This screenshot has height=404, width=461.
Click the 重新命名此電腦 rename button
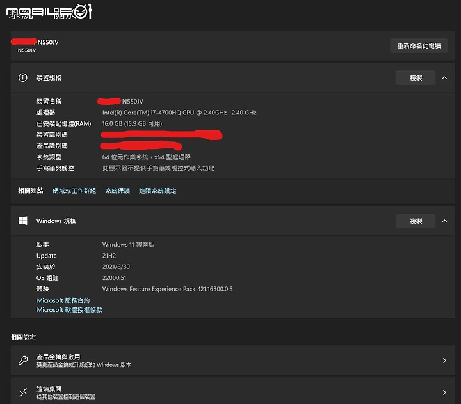point(419,46)
